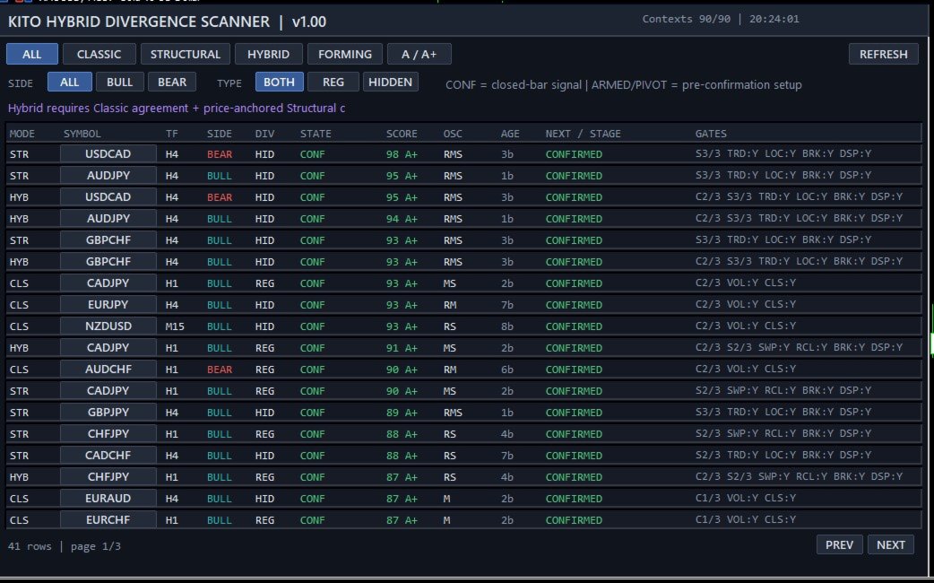Screen dimensions: 934x583
Task: Filter by A / A+ grade tab
Action: pos(419,54)
